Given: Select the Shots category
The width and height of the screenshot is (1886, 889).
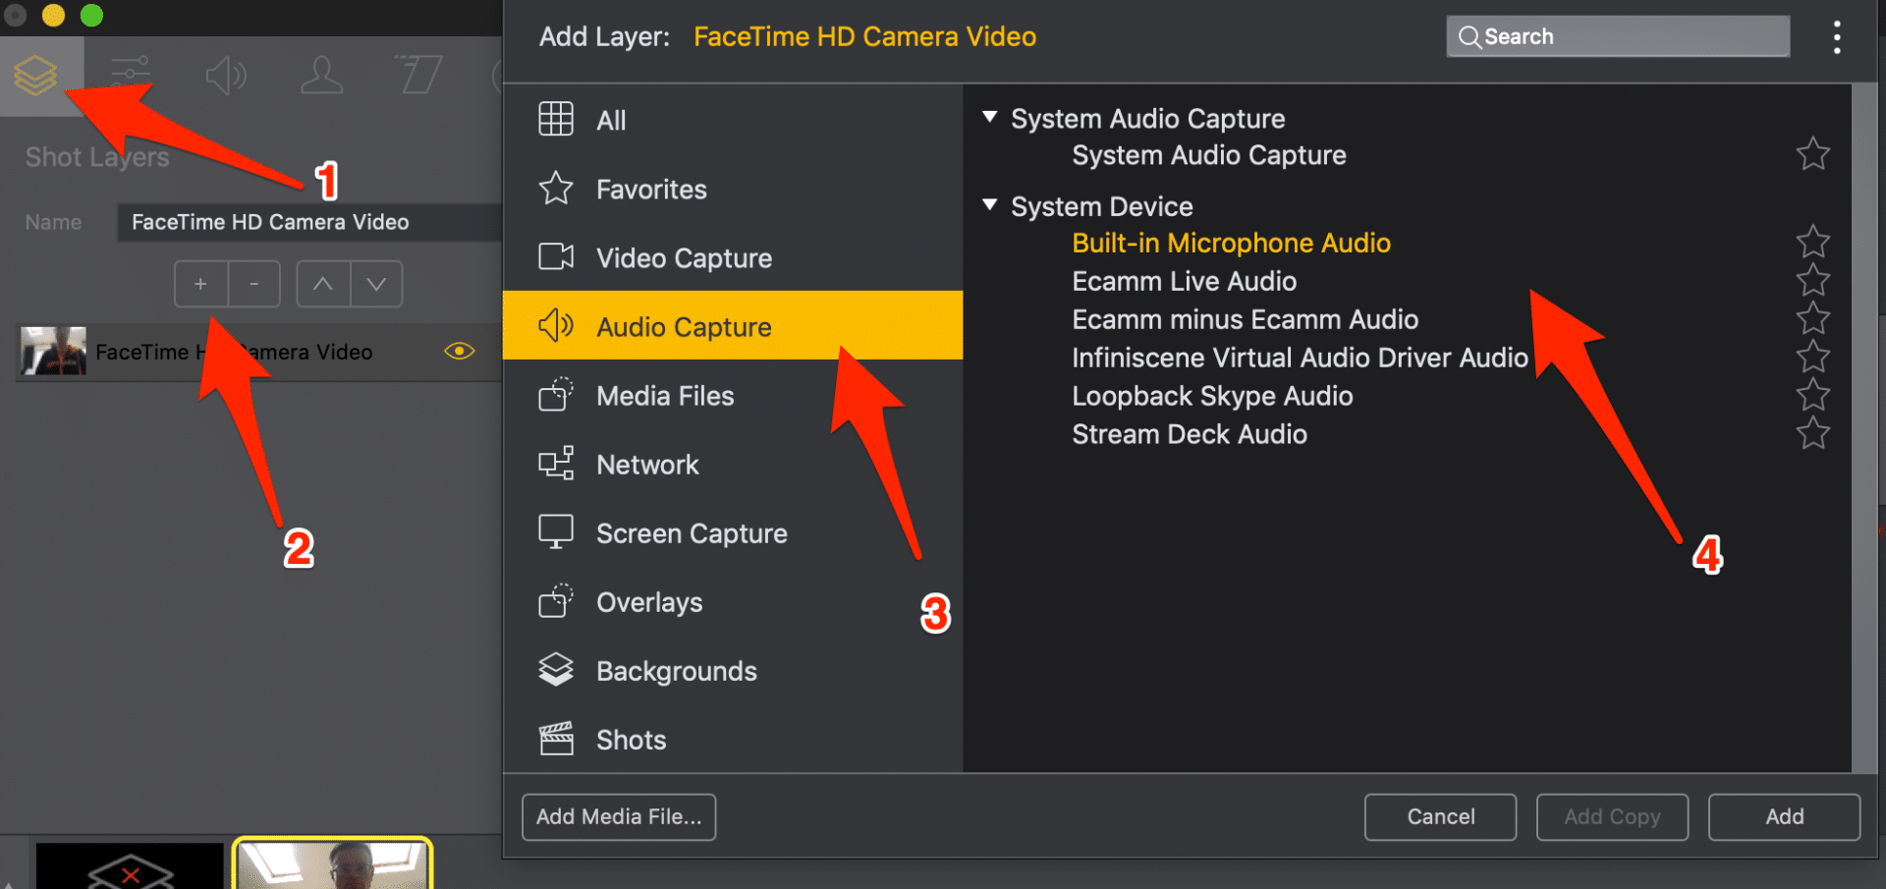Looking at the screenshot, I should [x=733, y=739].
